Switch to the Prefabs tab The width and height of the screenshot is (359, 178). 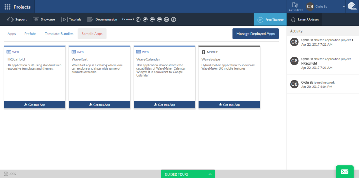point(30,34)
